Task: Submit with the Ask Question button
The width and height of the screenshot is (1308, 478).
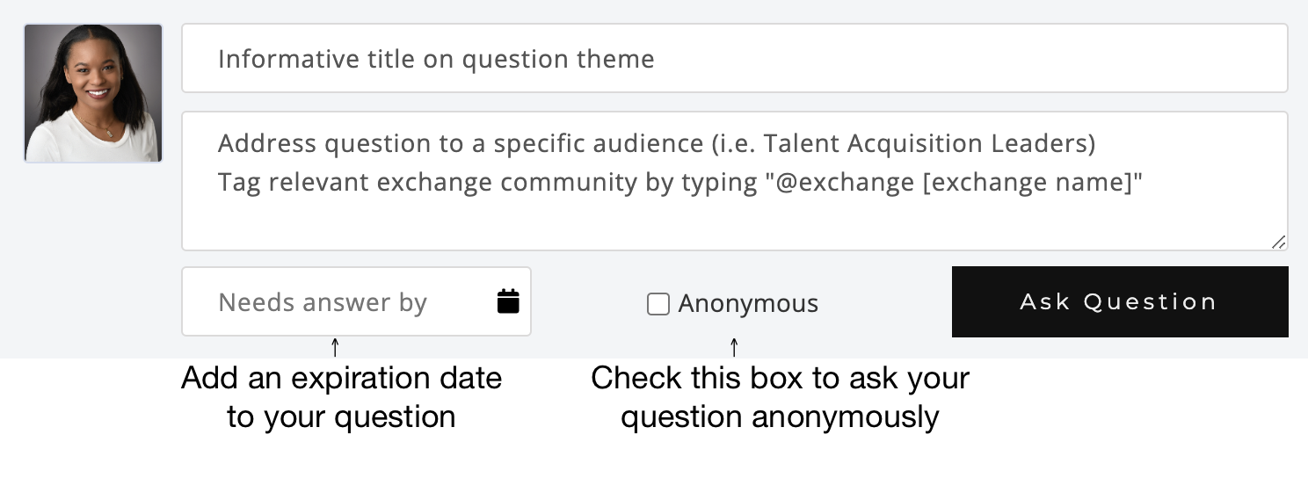Action: click(x=1119, y=301)
